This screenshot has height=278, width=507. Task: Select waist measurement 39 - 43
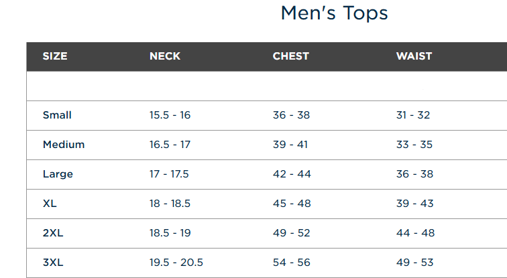415,204
